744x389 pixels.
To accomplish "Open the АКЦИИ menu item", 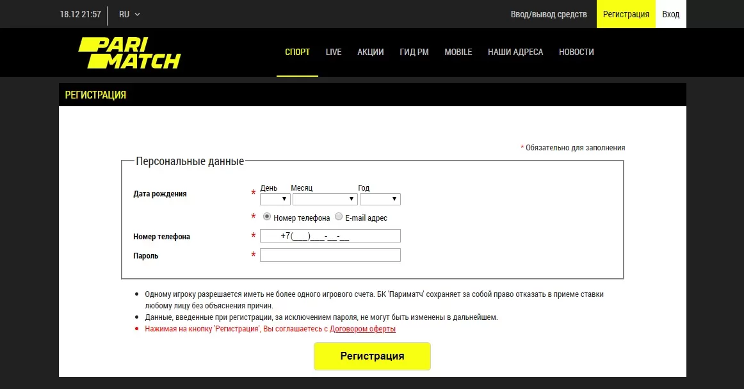I will (371, 52).
